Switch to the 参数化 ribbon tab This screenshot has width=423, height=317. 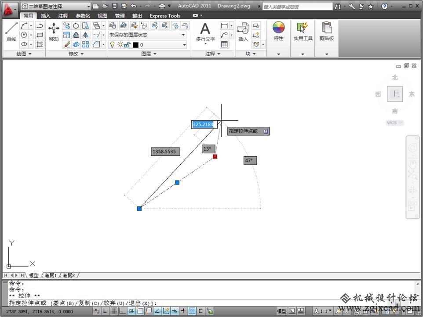click(x=83, y=16)
